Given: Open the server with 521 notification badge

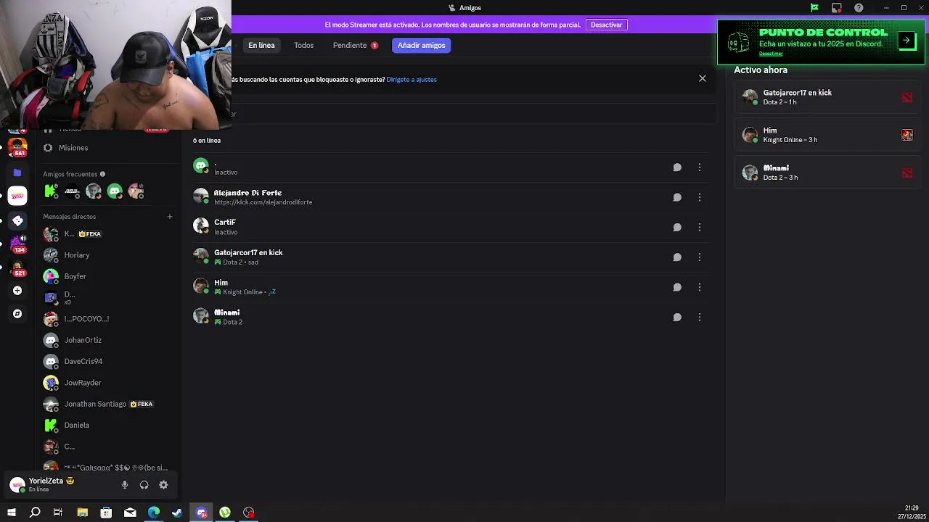Looking at the screenshot, I should tap(17, 268).
